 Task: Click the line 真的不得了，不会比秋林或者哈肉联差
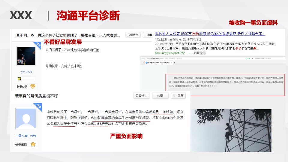click(x=72, y=50)
